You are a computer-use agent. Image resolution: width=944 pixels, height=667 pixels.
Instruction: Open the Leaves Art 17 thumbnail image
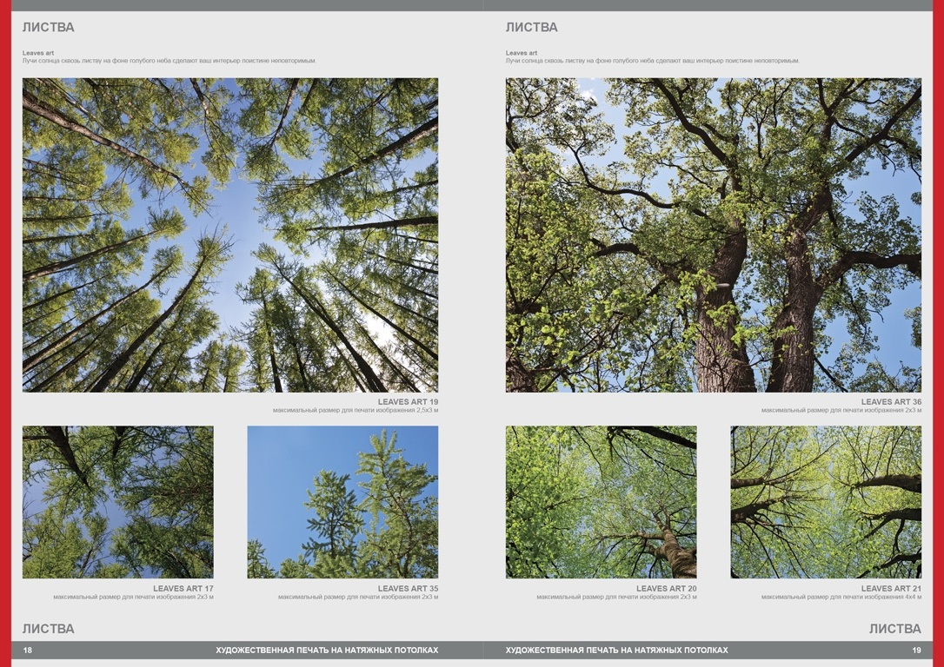coord(117,502)
